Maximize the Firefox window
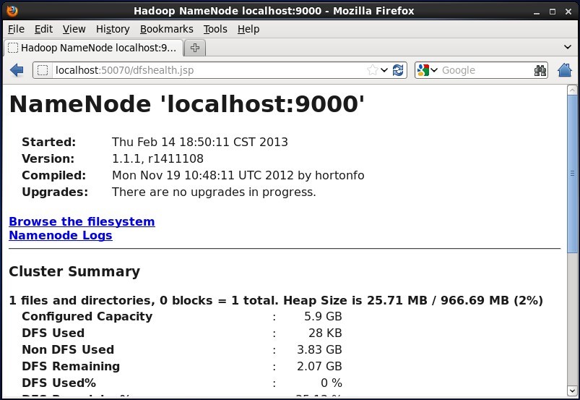Viewport: 580px width, 400px height. pos(553,12)
